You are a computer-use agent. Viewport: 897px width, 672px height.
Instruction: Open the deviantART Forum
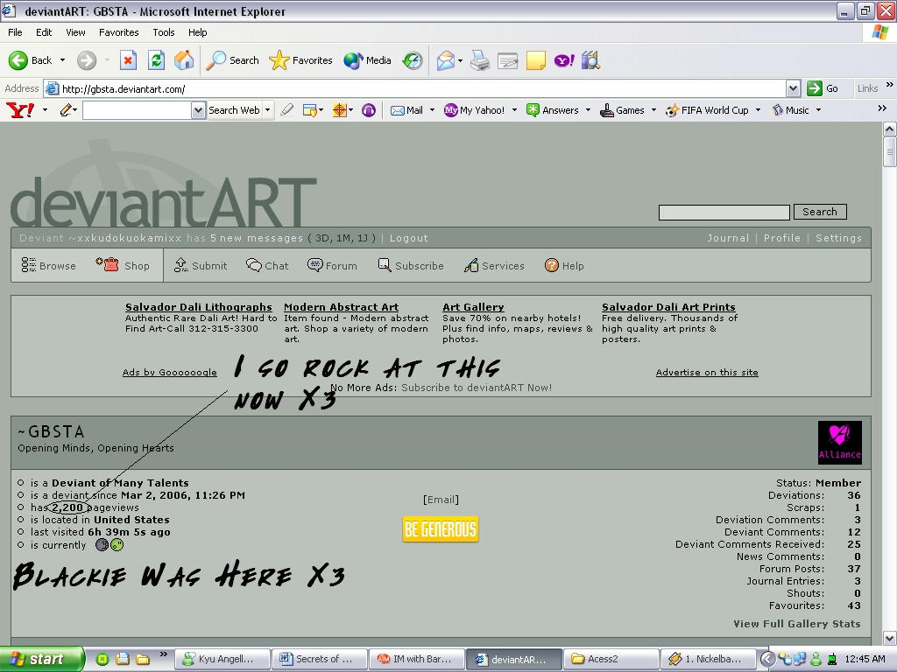click(332, 266)
